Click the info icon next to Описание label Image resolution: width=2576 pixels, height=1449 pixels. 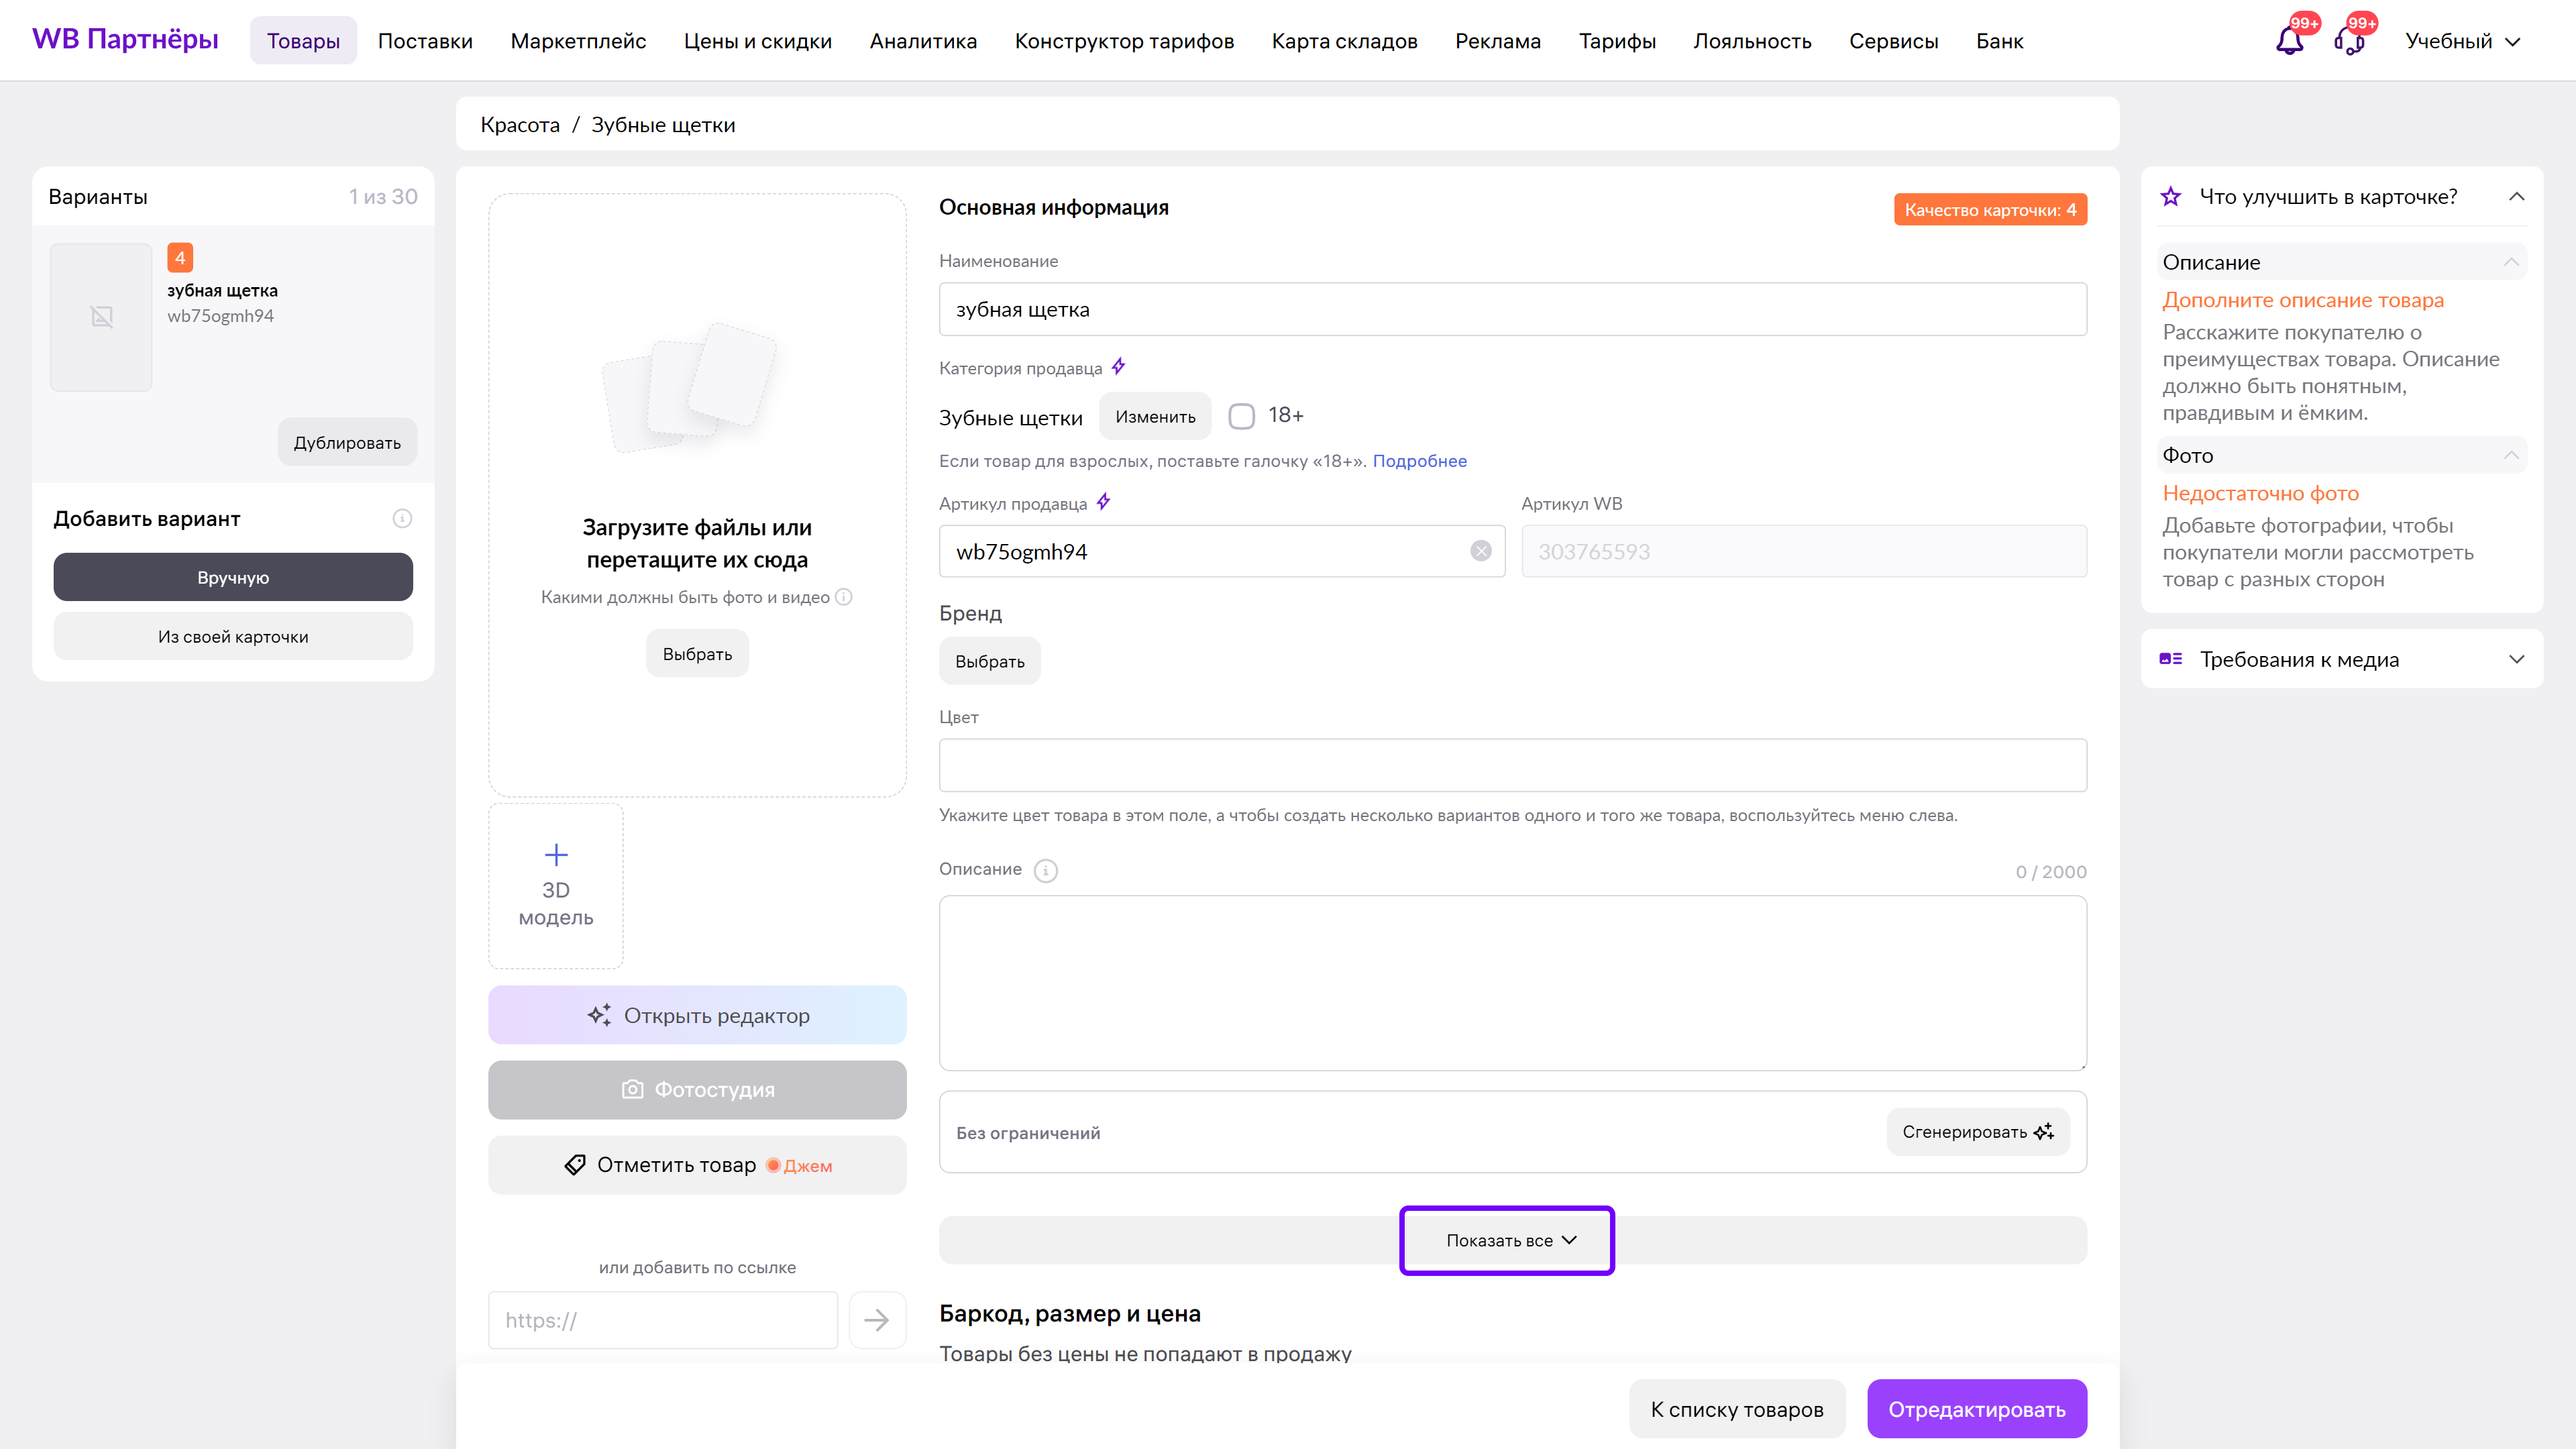point(1046,871)
